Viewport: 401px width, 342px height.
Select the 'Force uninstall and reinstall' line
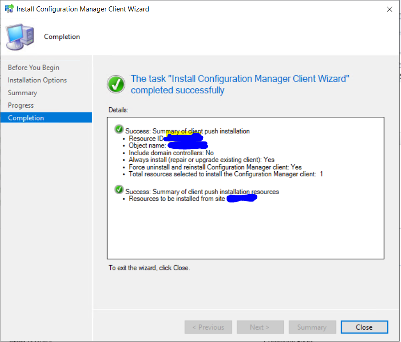(x=215, y=167)
